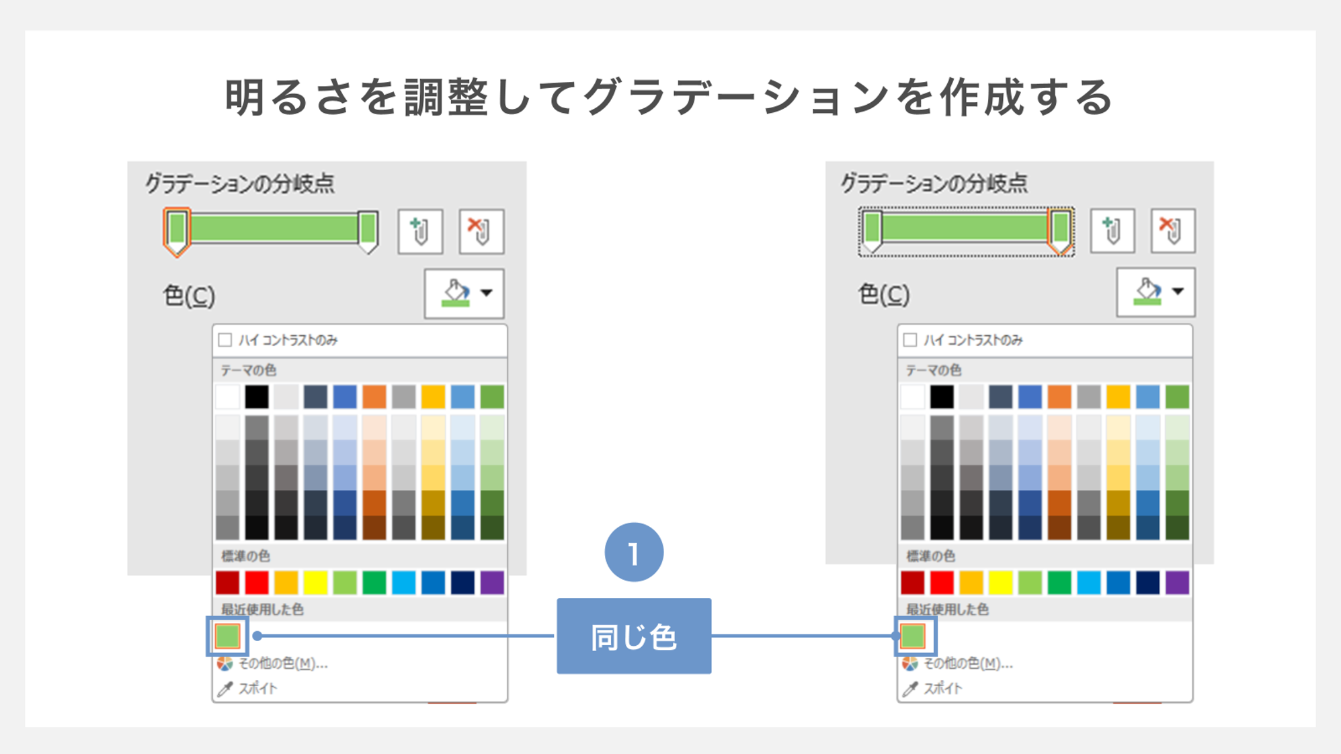Select green theme color in right palette top row
Screen dimensions: 1341x754
coord(1177,397)
